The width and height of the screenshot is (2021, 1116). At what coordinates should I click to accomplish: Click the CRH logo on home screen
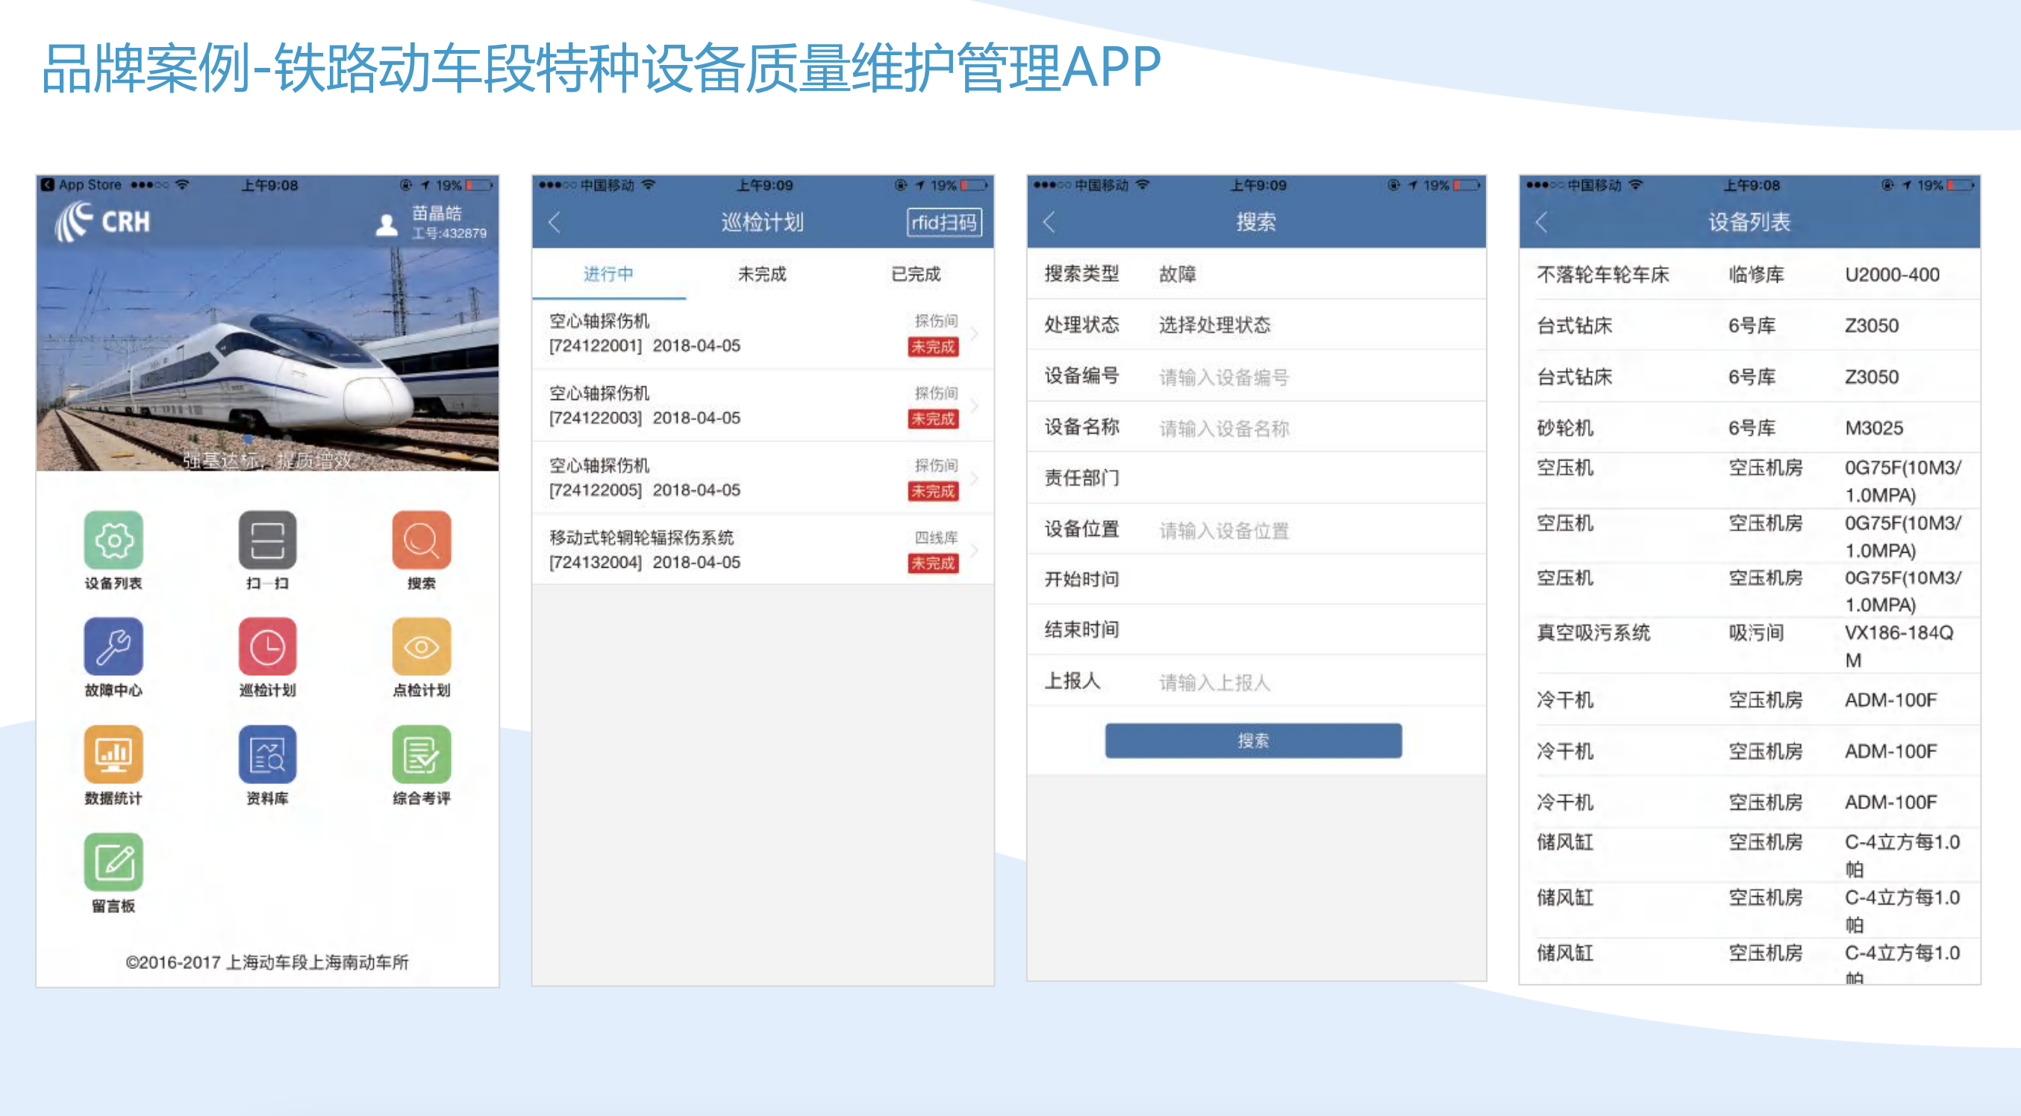[103, 221]
